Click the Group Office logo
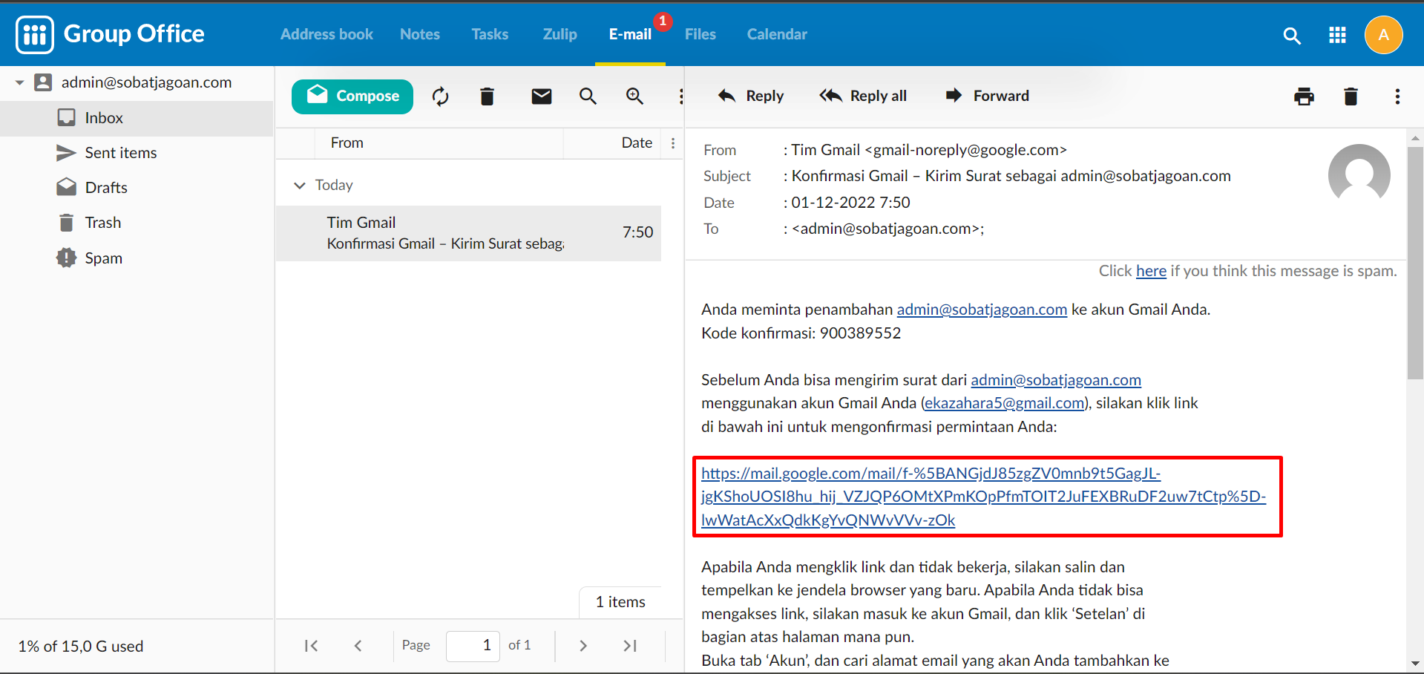Image resolution: width=1424 pixels, height=674 pixels. point(110,34)
